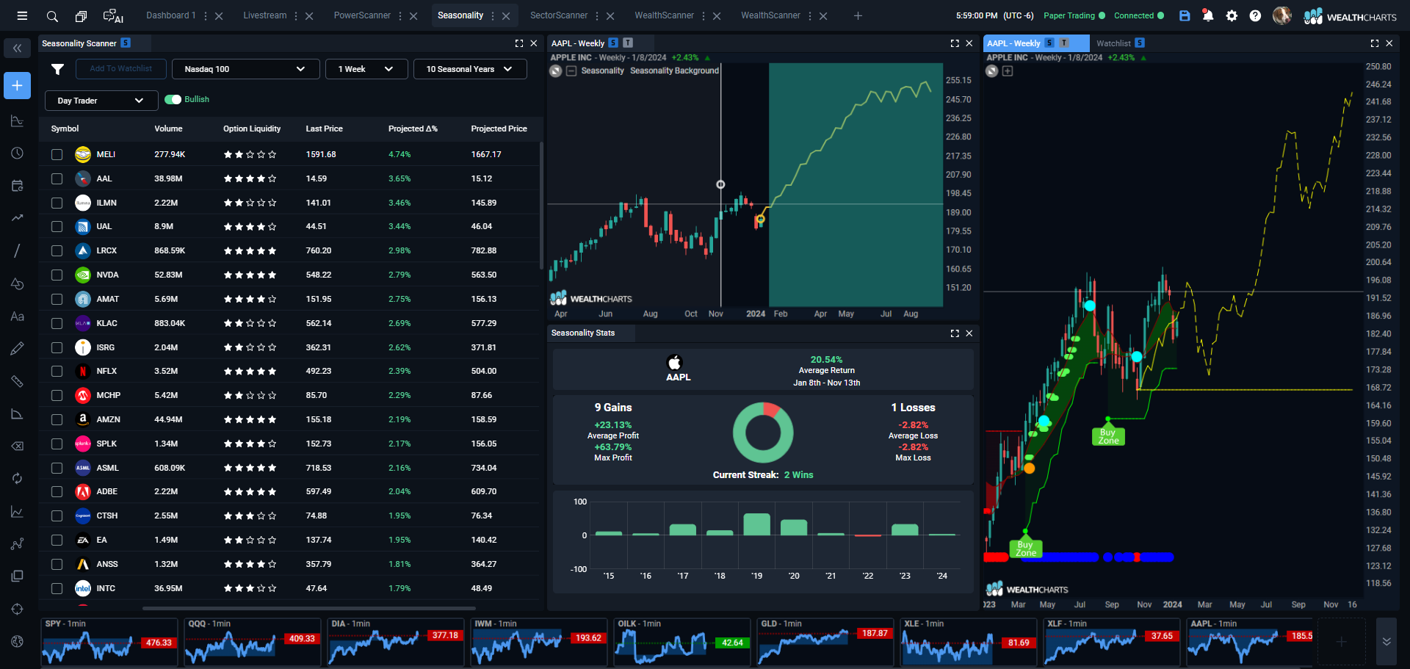This screenshot has width=1410, height=669.
Task: Click the Add To Watchlist button
Action: 121,69
